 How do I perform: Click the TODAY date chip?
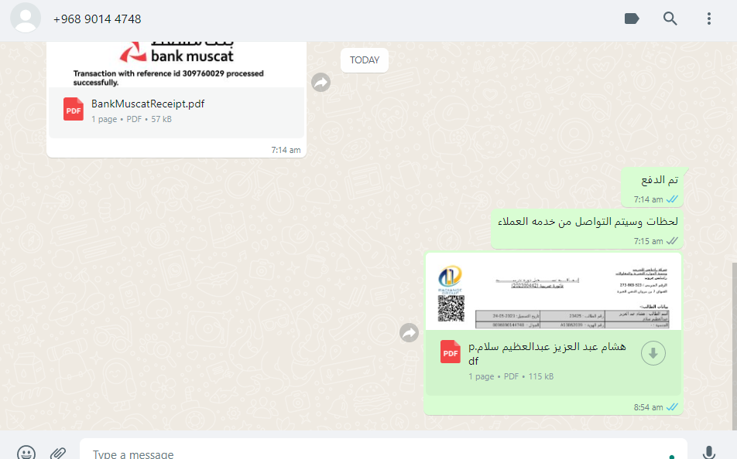(x=365, y=60)
